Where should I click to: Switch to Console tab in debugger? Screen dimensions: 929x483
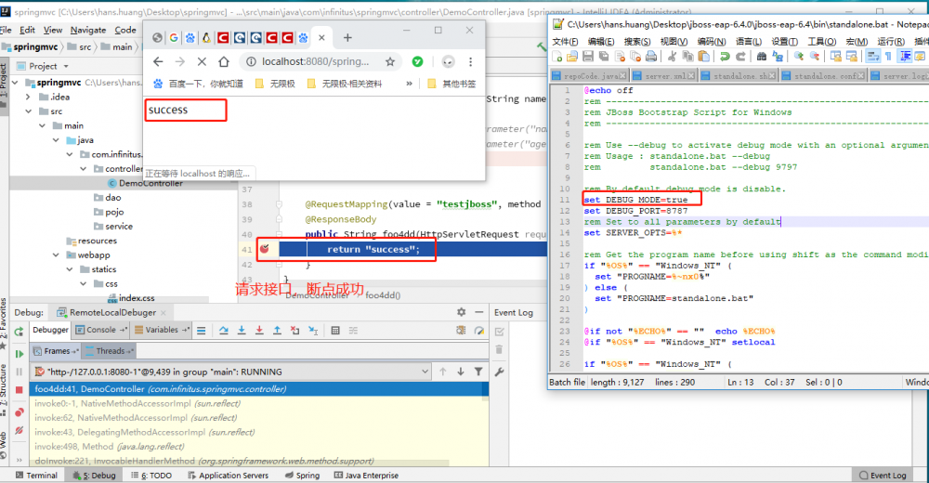pyautogui.click(x=100, y=330)
